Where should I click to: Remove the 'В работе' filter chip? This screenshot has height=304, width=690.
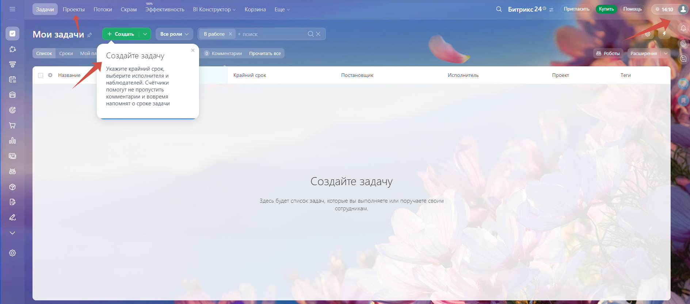click(230, 34)
